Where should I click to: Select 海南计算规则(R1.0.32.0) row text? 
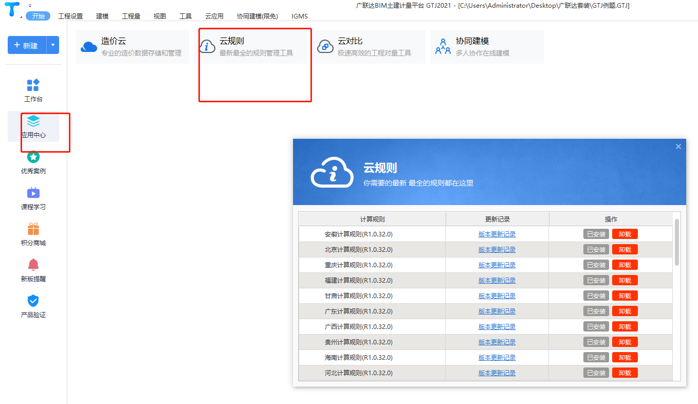pyautogui.click(x=359, y=358)
